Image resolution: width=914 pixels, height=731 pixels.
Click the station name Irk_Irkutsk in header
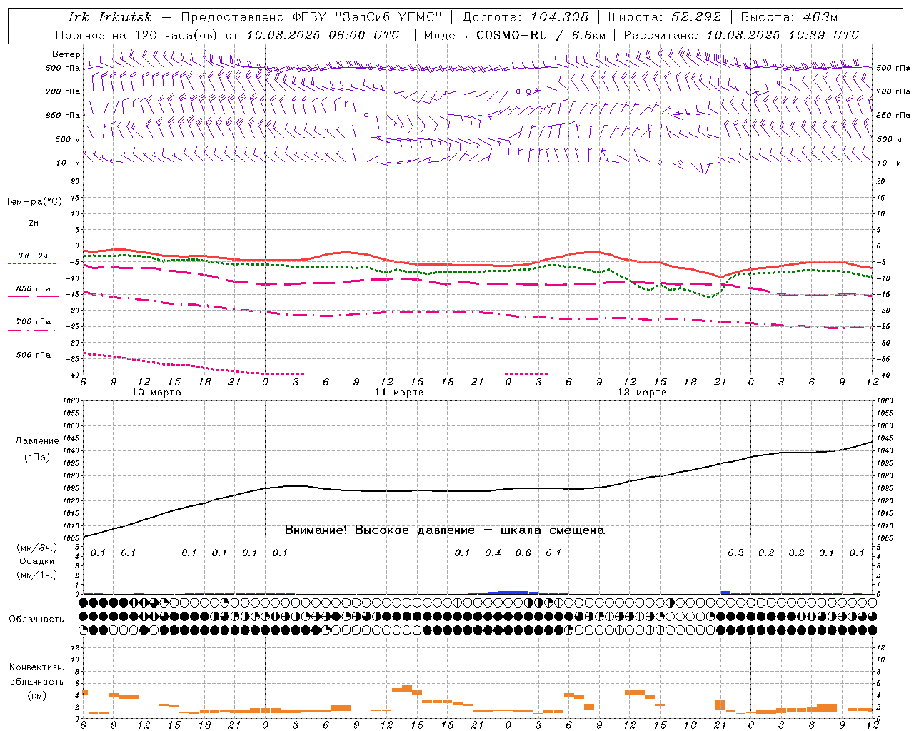click(109, 17)
